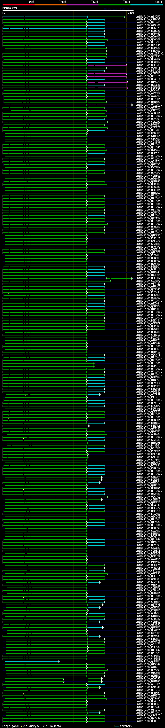The width and height of the screenshot is (165, 728).
Task: Select hit label UniRef100_B4PSN4
Action: pos(148,378)
